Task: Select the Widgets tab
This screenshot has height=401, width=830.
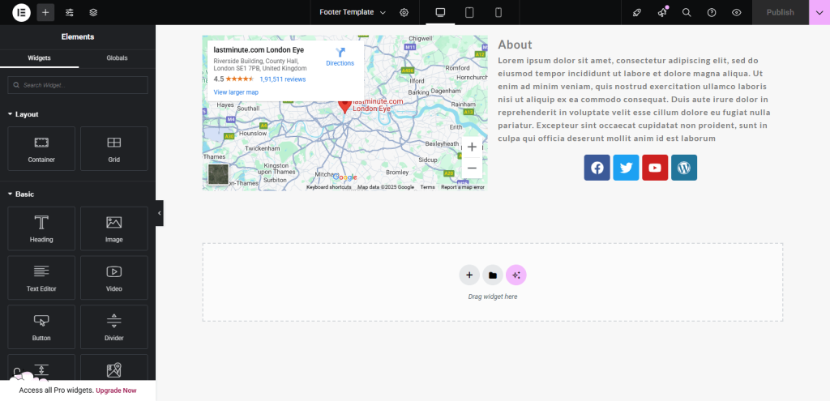Action: pos(39,58)
